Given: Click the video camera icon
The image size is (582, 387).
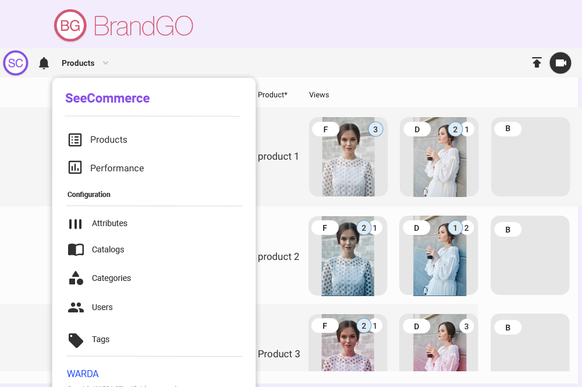Looking at the screenshot, I should (x=560, y=63).
